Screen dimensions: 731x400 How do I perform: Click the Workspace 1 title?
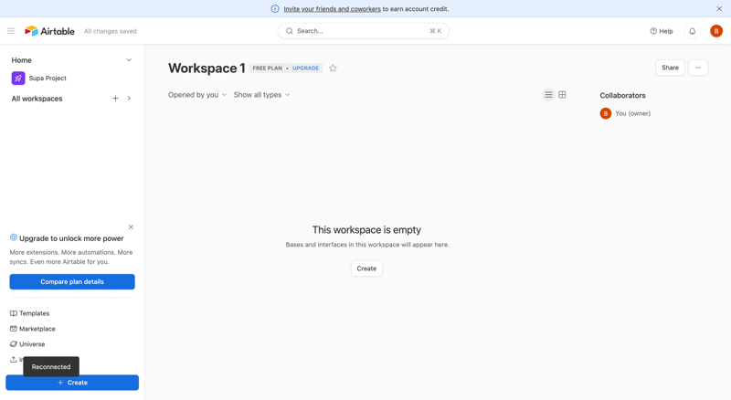click(207, 68)
